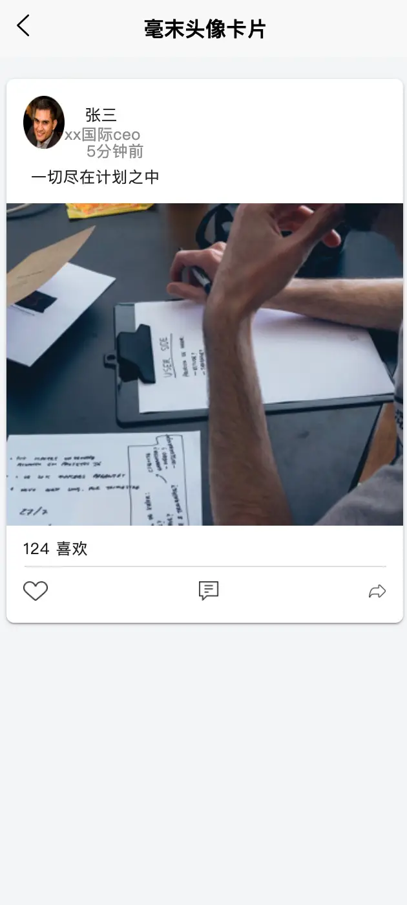Tap the username 张三
The width and height of the screenshot is (407, 905).
[x=101, y=115]
